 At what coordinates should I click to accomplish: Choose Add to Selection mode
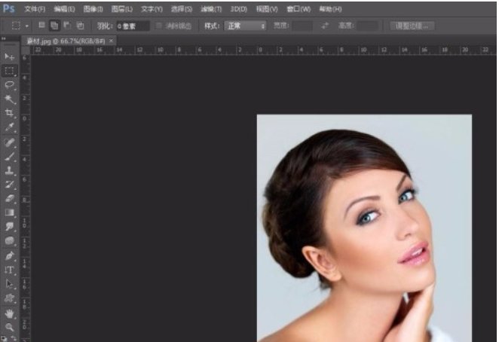click(x=55, y=26)
